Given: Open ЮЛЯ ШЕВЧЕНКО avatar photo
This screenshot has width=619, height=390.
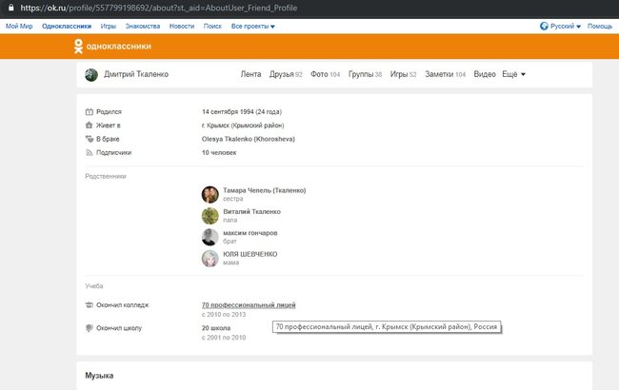Looking at the screenshot, I should (x=210, y=259).
